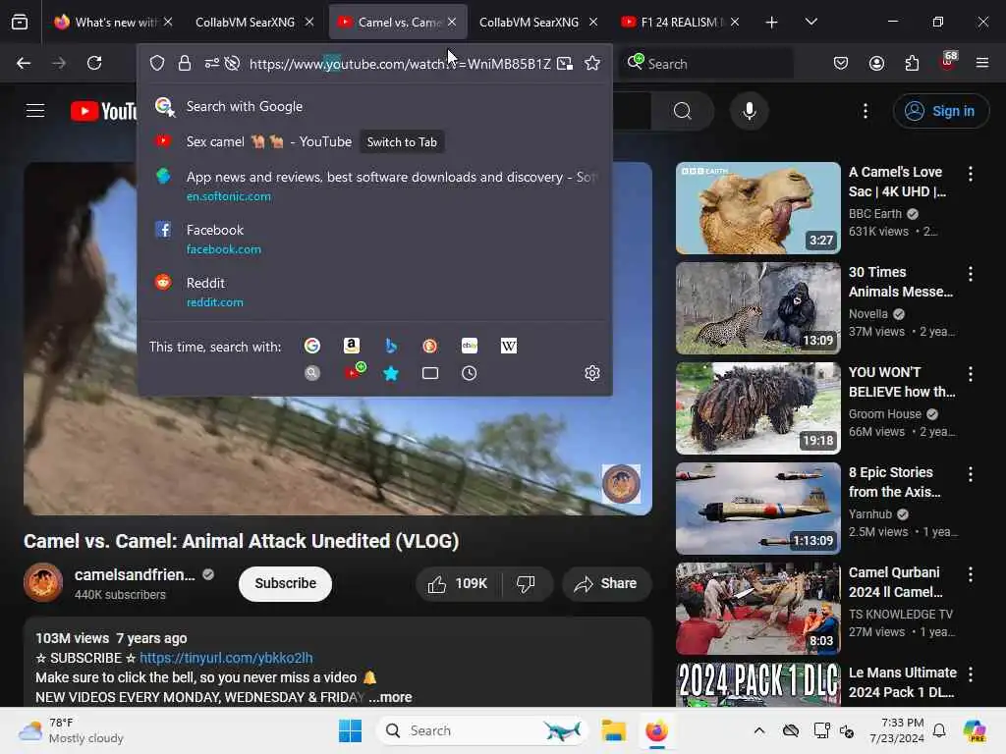Share this video
The height and width of the screenshot is (754, 1006).
pos(606,584)
